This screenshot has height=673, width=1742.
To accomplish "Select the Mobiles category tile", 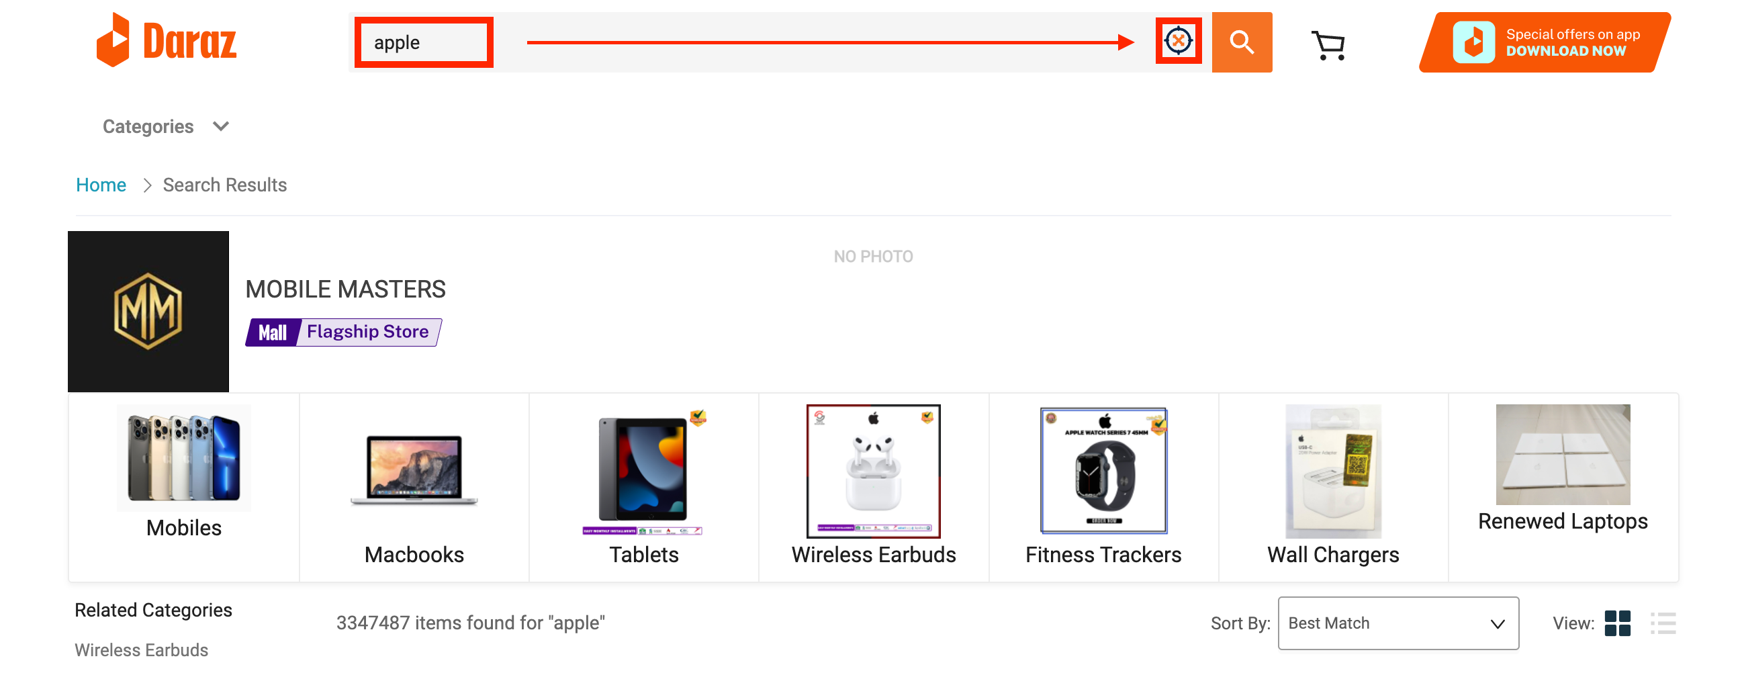I will point(184,487).
